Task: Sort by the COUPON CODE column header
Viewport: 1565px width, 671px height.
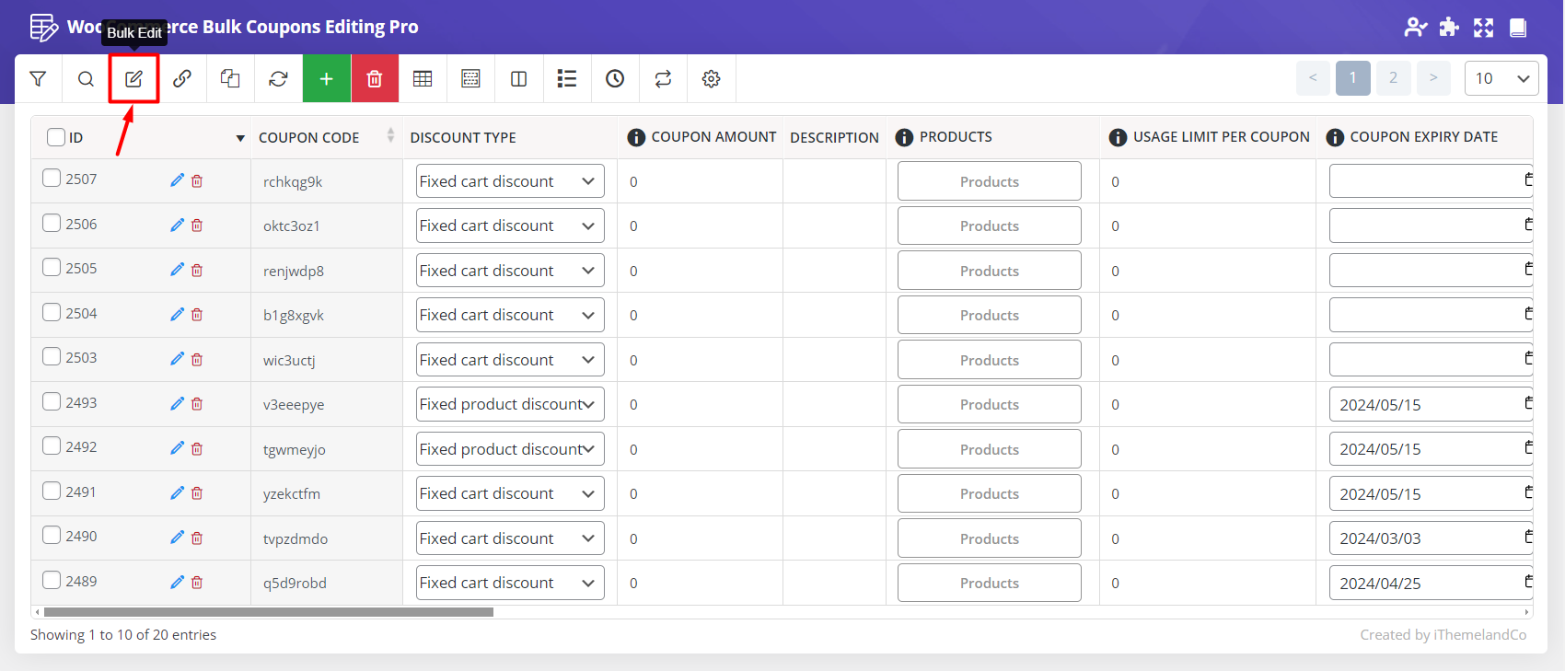Action: pos(309,137)
